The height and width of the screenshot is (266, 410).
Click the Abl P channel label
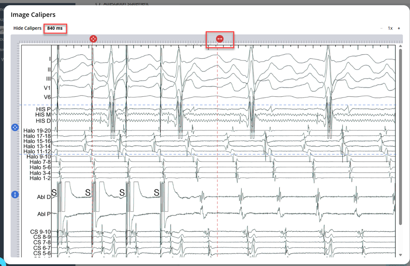coord(44,214)
